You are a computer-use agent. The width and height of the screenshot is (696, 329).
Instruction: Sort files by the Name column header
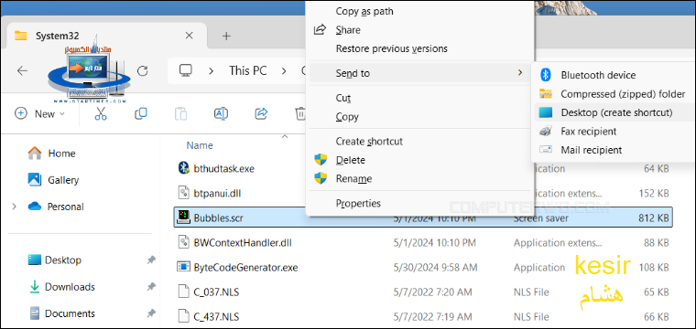[200, 145]
